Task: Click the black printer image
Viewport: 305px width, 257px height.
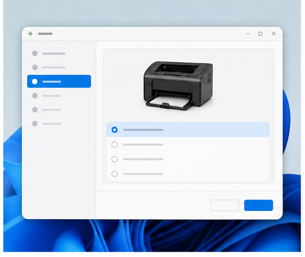Action: point(178,86)
